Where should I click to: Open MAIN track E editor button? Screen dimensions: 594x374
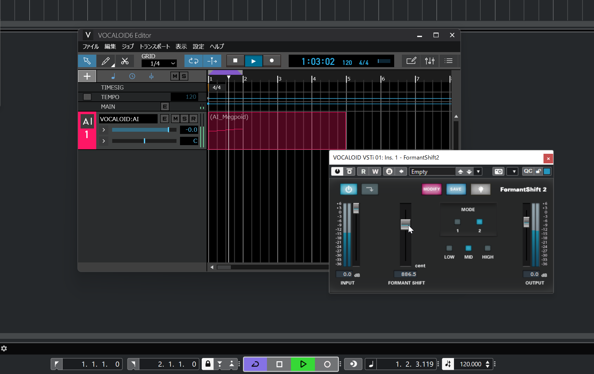tap(165, 106)
